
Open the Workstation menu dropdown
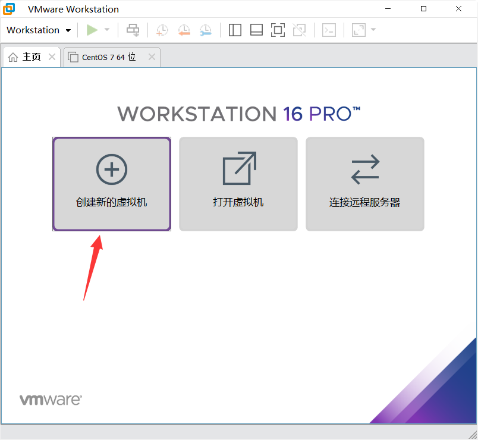pyautogui.click(x=39, y=30)
